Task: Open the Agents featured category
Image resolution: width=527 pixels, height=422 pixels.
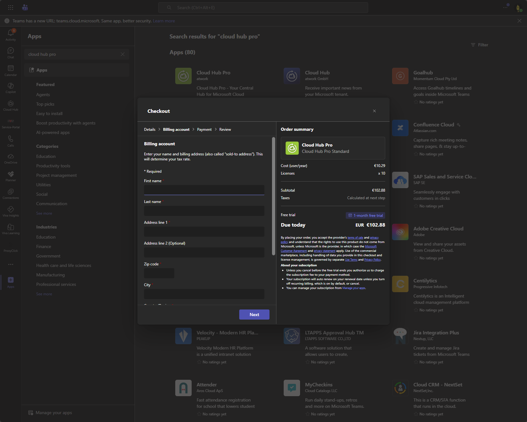Action: [x=43, y=95]
